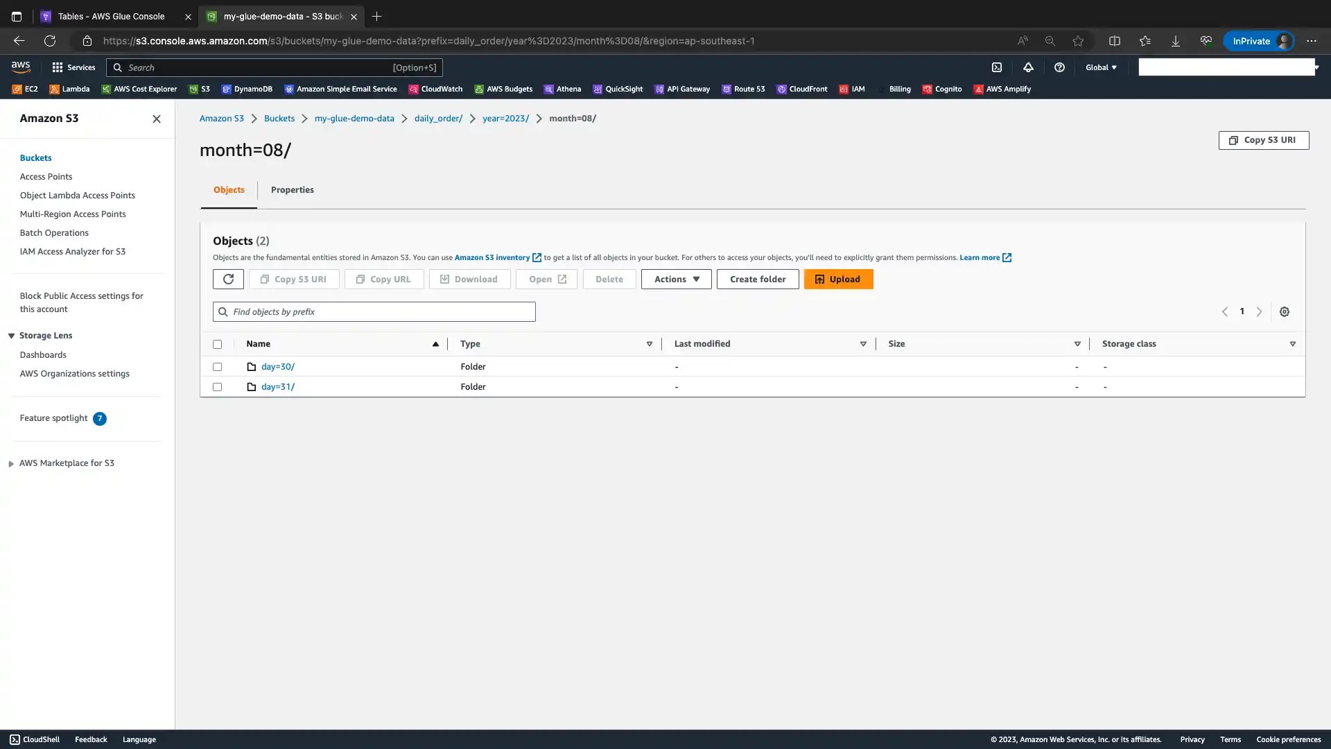Screen dimensions: 1331x749
Task: Open the QuickSight service shortcut
Action: coord(618,89)
